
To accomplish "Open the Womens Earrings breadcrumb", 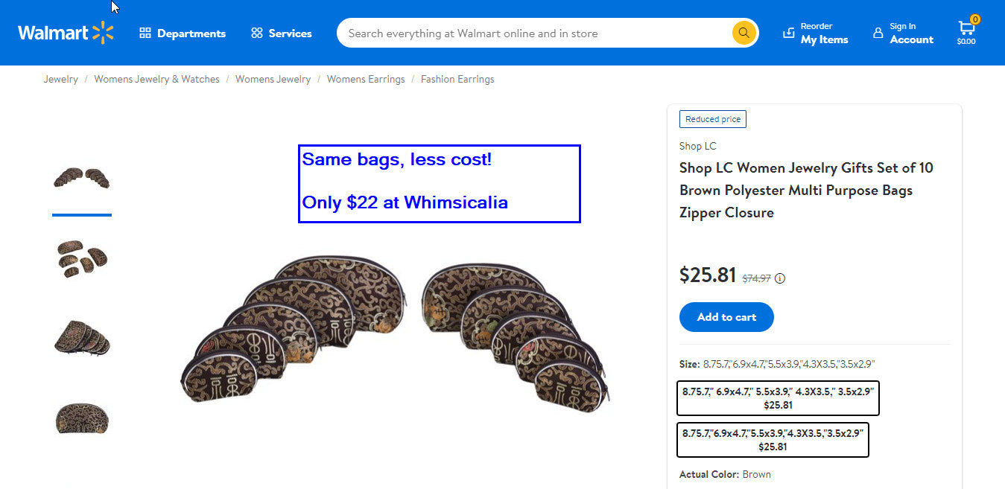I will point(366,79).
